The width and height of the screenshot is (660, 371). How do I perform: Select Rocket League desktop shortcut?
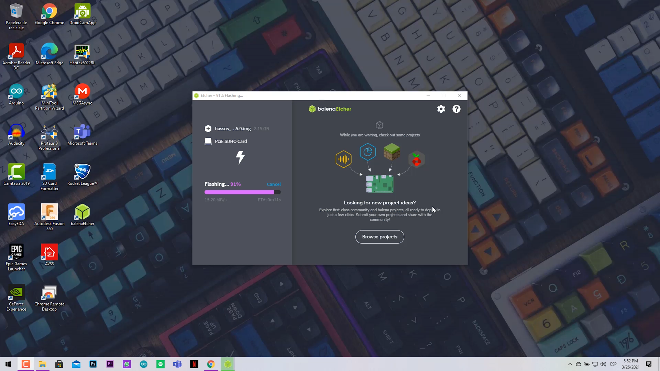tap(82, 175)
